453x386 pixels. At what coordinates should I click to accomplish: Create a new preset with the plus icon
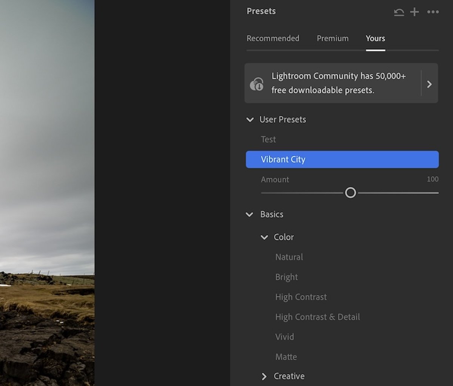[x=414, y=12]
